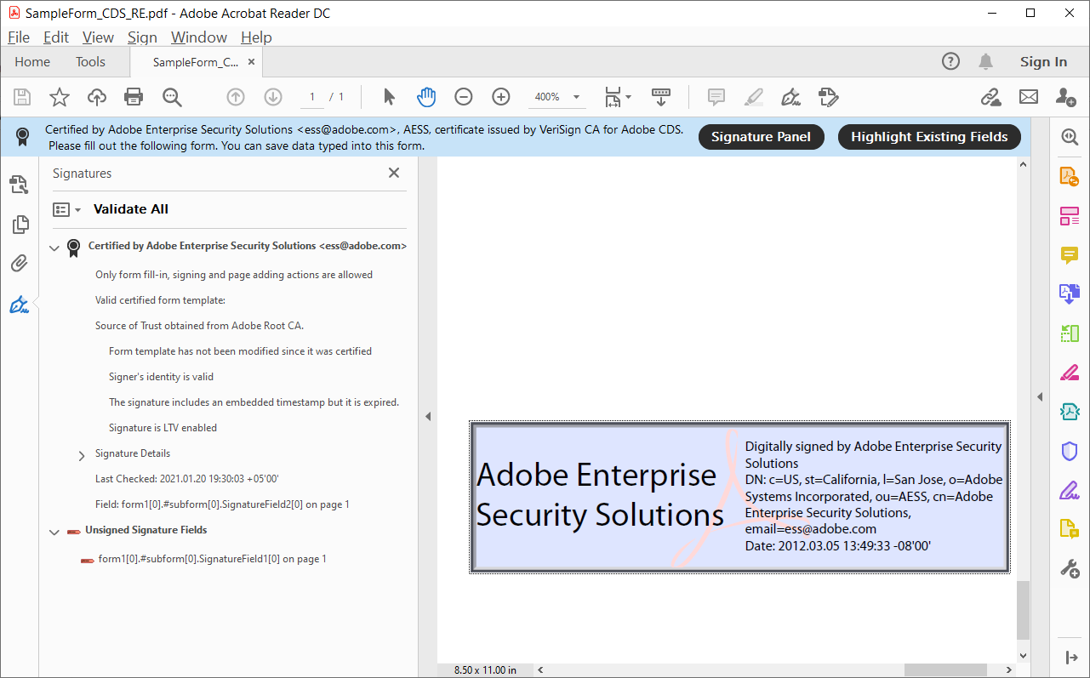The image size is (1090, 678).
Task: Open the Page Thumbnails panel
Action: (x=19, y=225)
